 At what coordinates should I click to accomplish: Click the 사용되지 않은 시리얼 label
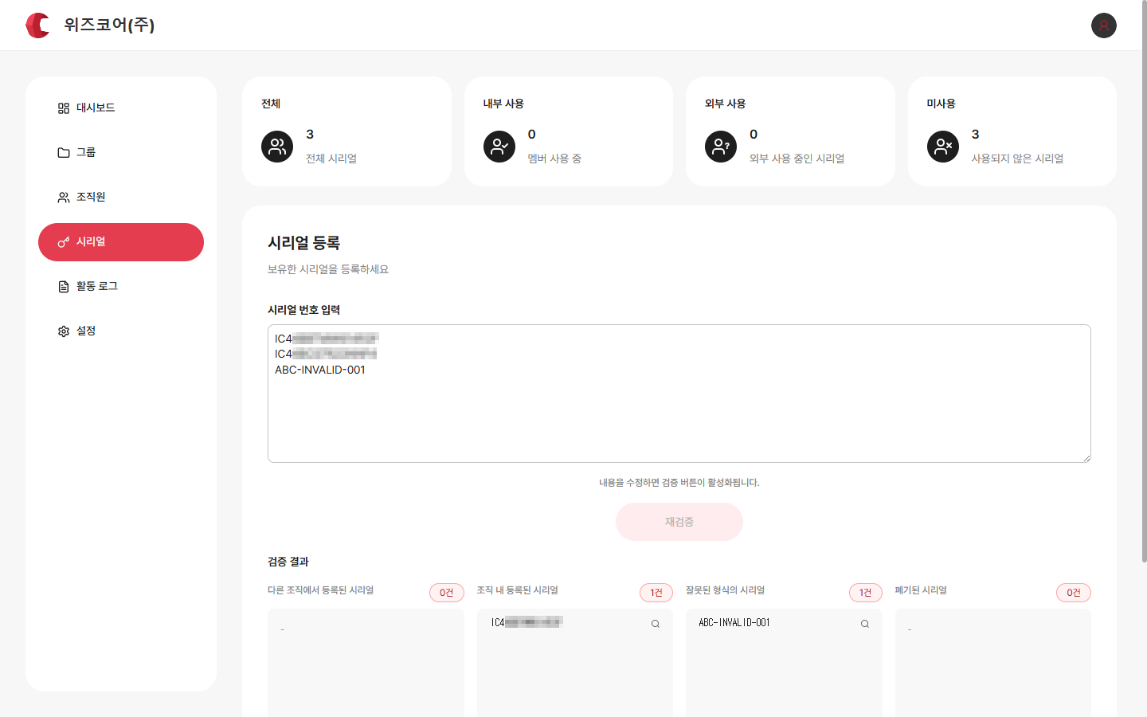pos(1017,159)
